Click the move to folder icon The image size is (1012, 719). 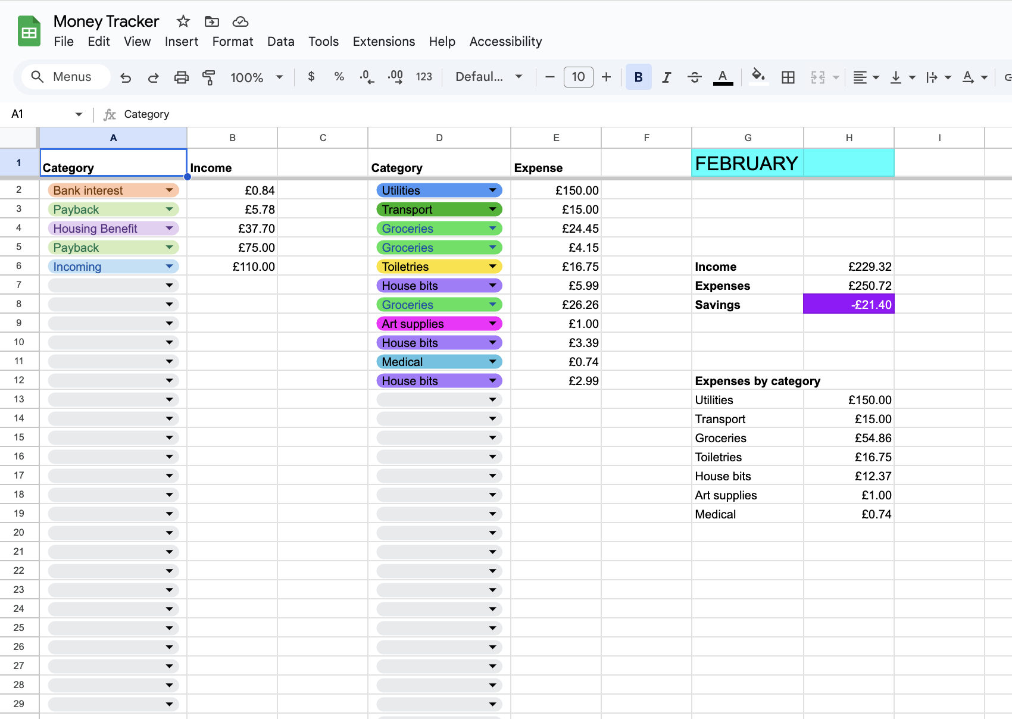click(211, 21)
